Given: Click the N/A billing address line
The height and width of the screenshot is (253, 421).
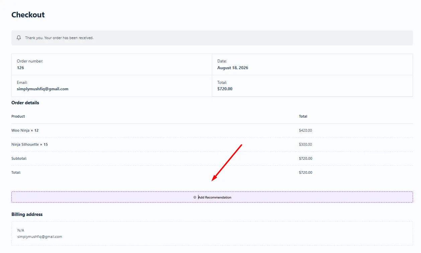Looking at the screenshot, I should click(x=21, y=230).
